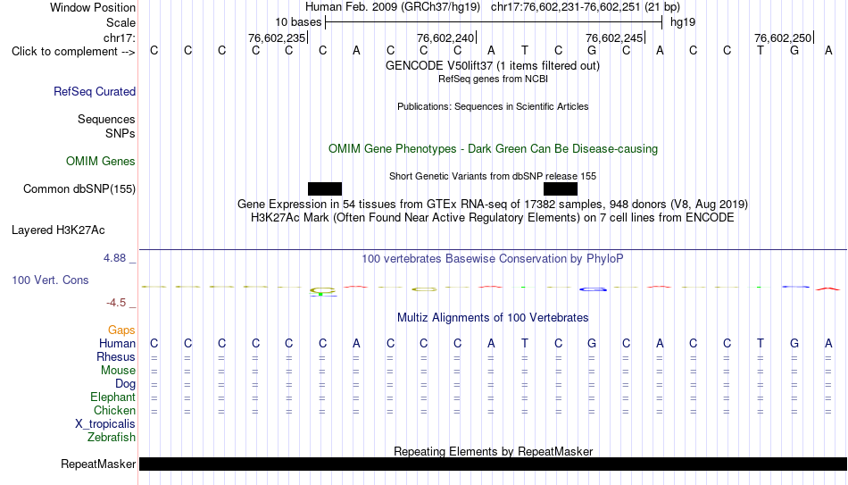Select the Sequences track label
The width and height of the screenshot is (848, 485).
[x=106, y=119]
